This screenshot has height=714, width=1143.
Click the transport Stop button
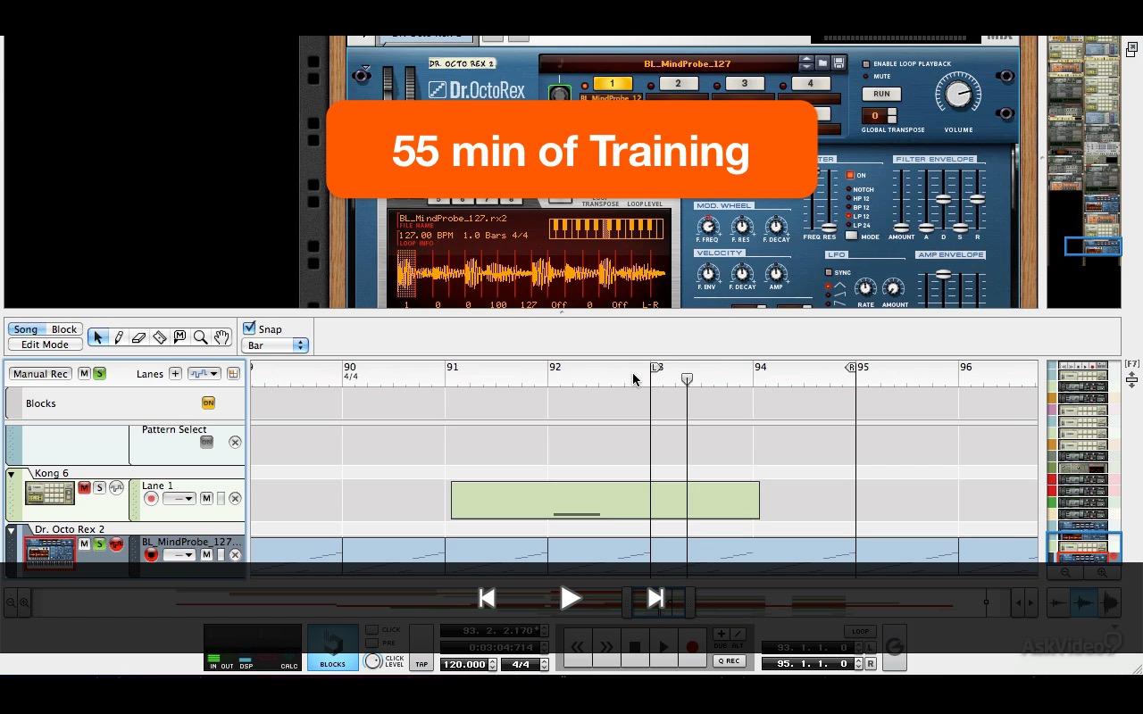(635, 647)
